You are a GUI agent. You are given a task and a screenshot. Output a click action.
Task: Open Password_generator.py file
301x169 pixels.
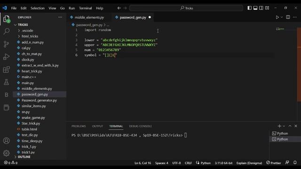(x=39, y=100)
